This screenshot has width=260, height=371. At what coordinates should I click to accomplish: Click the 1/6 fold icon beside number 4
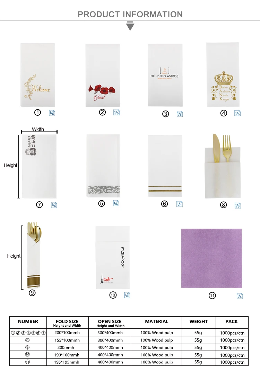pos(237,113)
